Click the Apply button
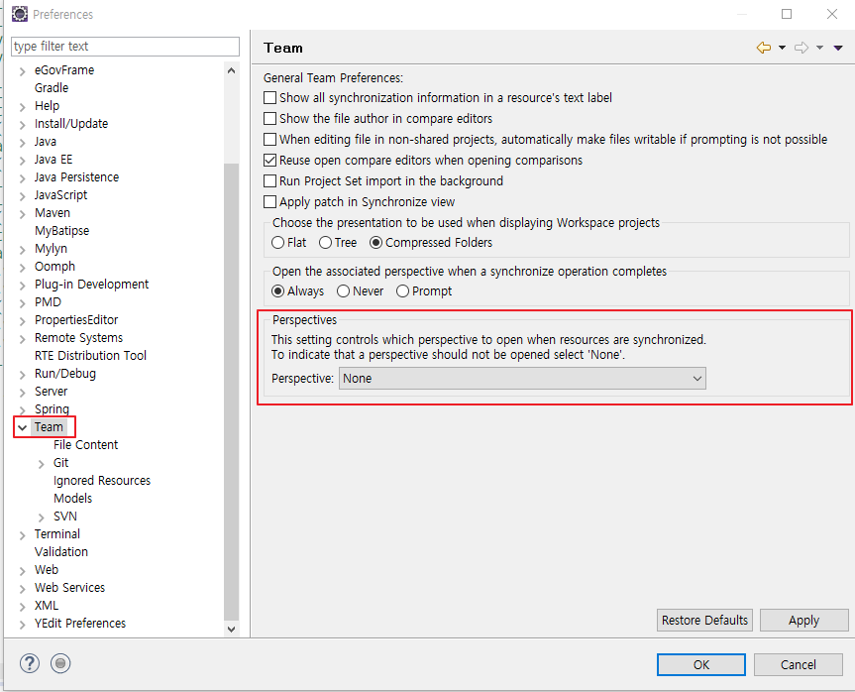The height and width of the screenshot is (692, 855). tap(803, 620)
